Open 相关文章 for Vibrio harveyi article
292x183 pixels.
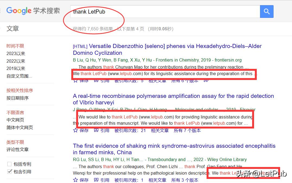(160, 130)
